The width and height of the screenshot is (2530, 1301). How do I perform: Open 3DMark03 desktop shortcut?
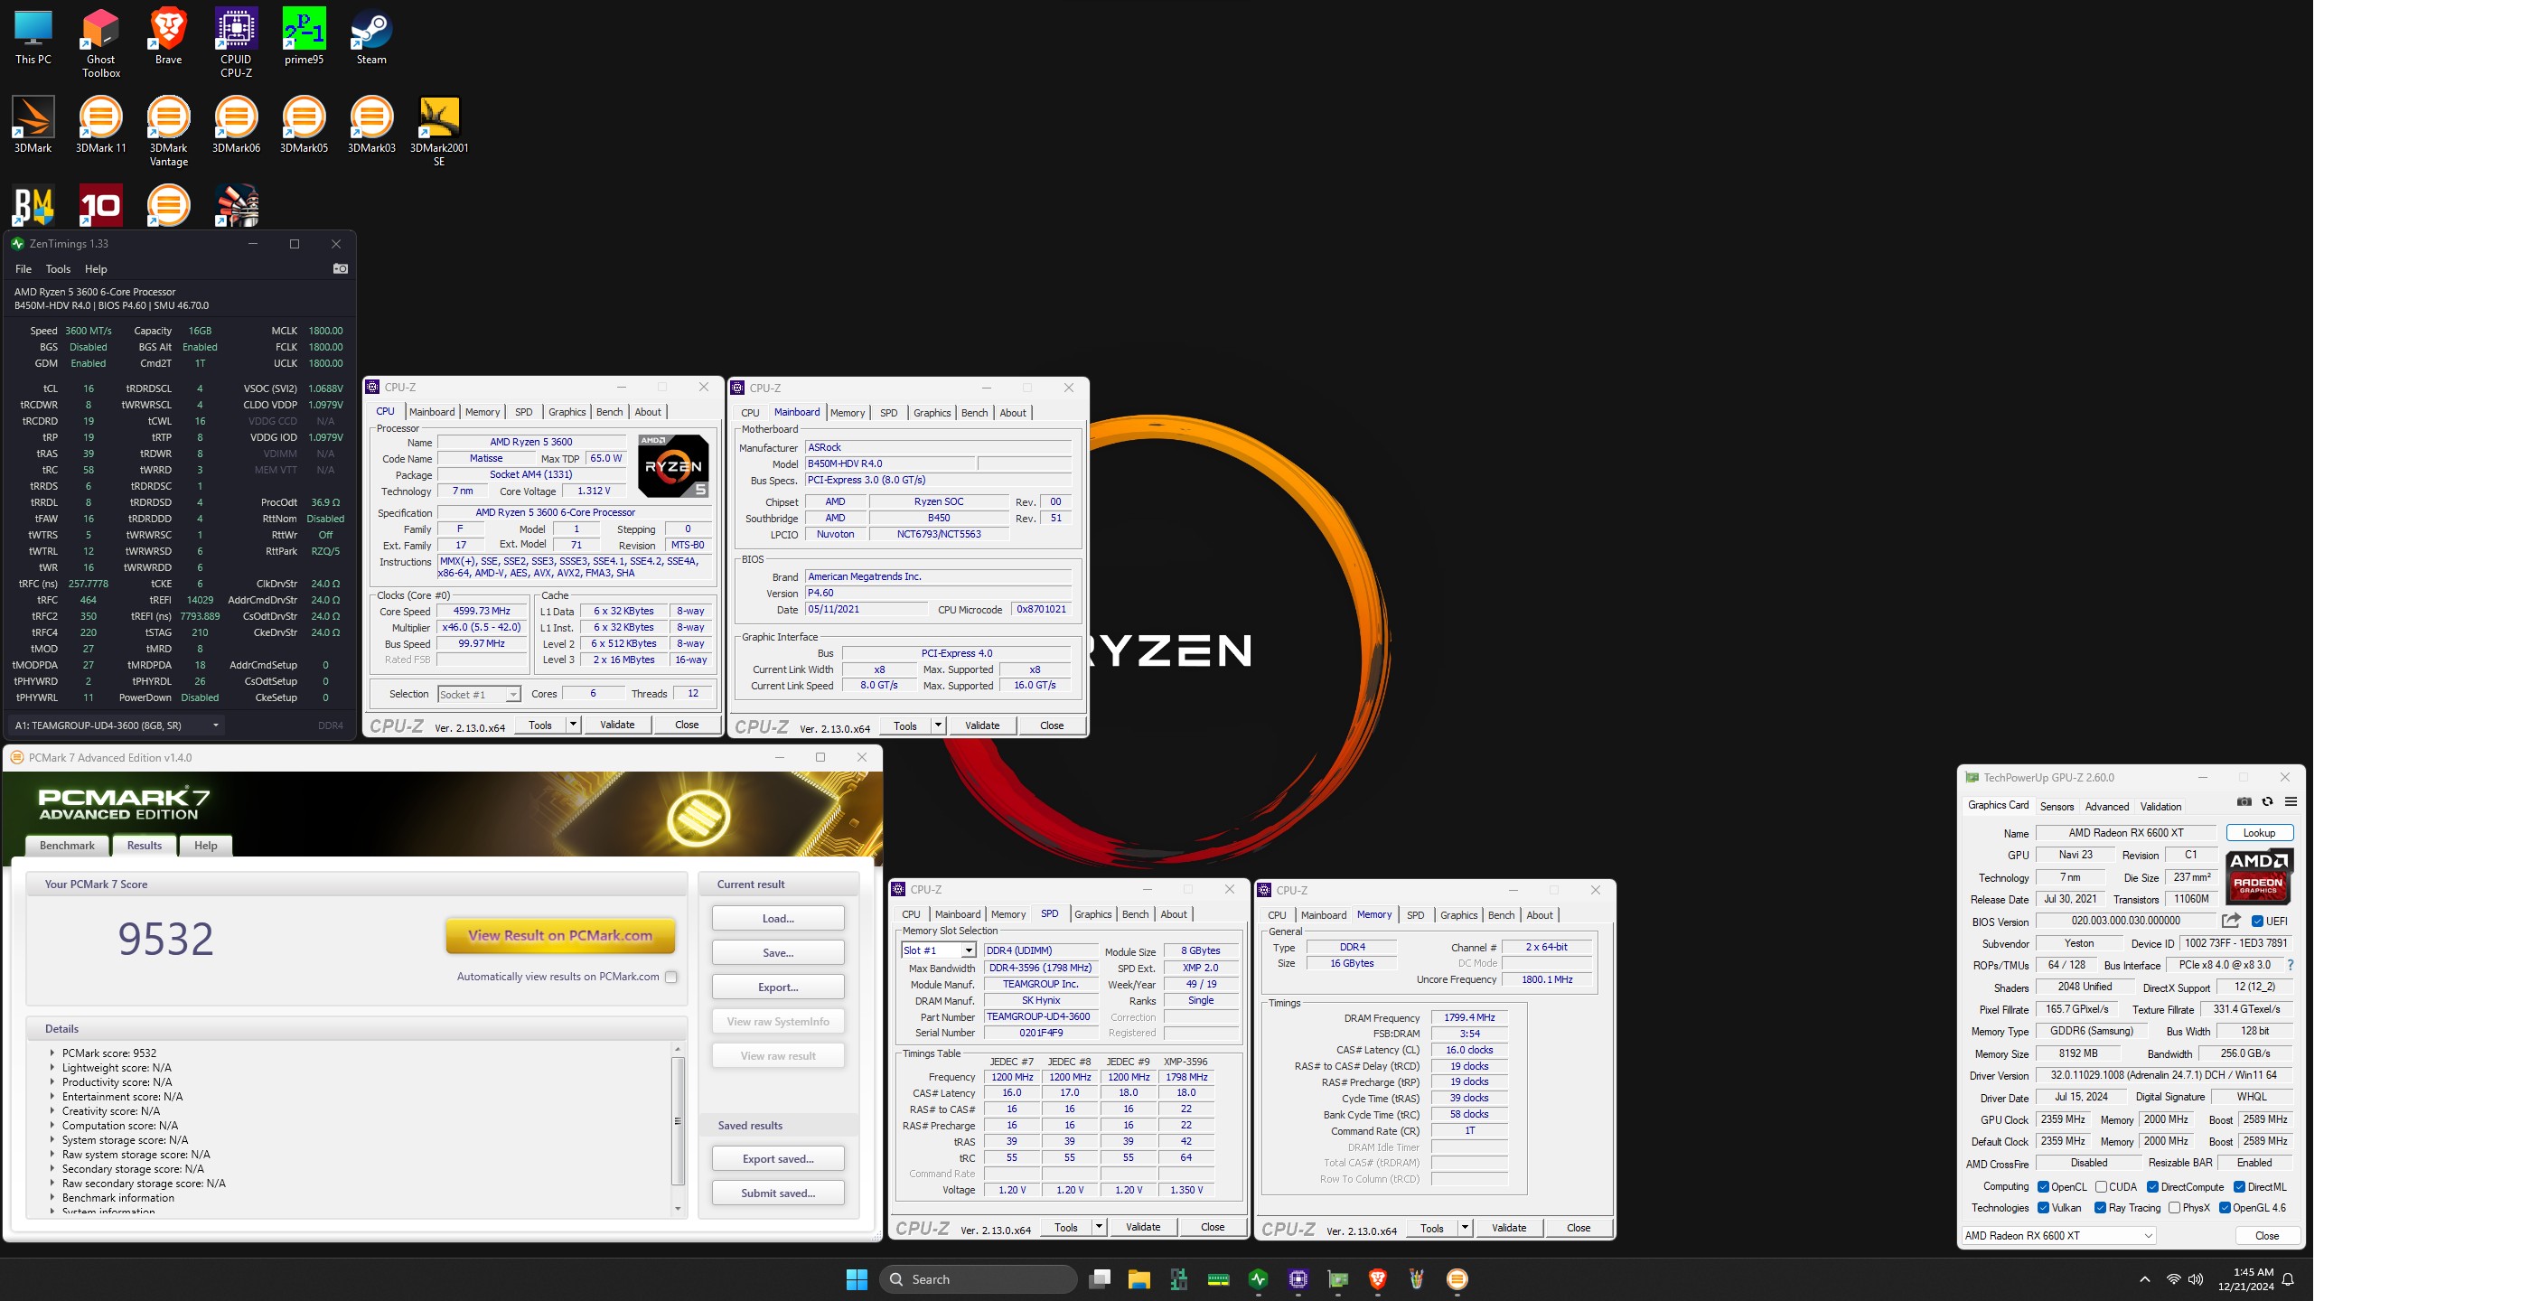(x=371, y=125)
